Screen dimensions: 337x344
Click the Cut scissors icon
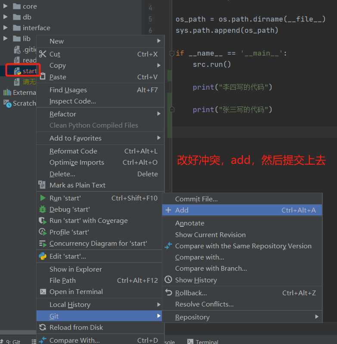pos(43,54)
